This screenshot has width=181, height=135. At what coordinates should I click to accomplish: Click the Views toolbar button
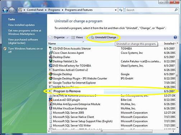coord(77,37)
